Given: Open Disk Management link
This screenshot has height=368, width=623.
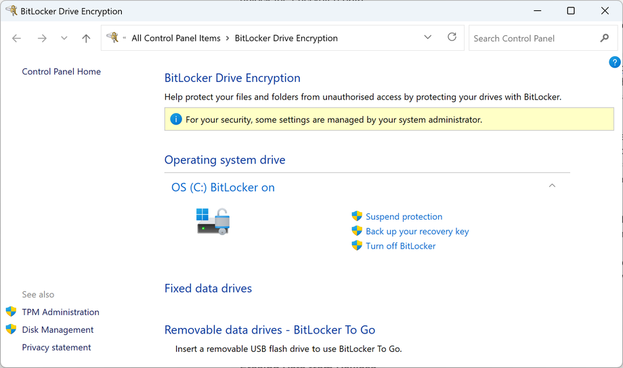Looking at the screenshot, I should (58, 330).
